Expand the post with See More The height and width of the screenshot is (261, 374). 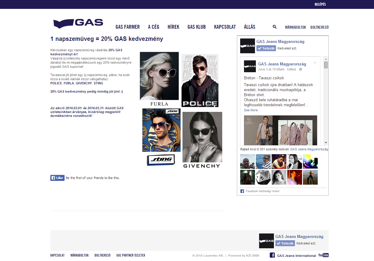pyautogui.click(x=251, y=110)
